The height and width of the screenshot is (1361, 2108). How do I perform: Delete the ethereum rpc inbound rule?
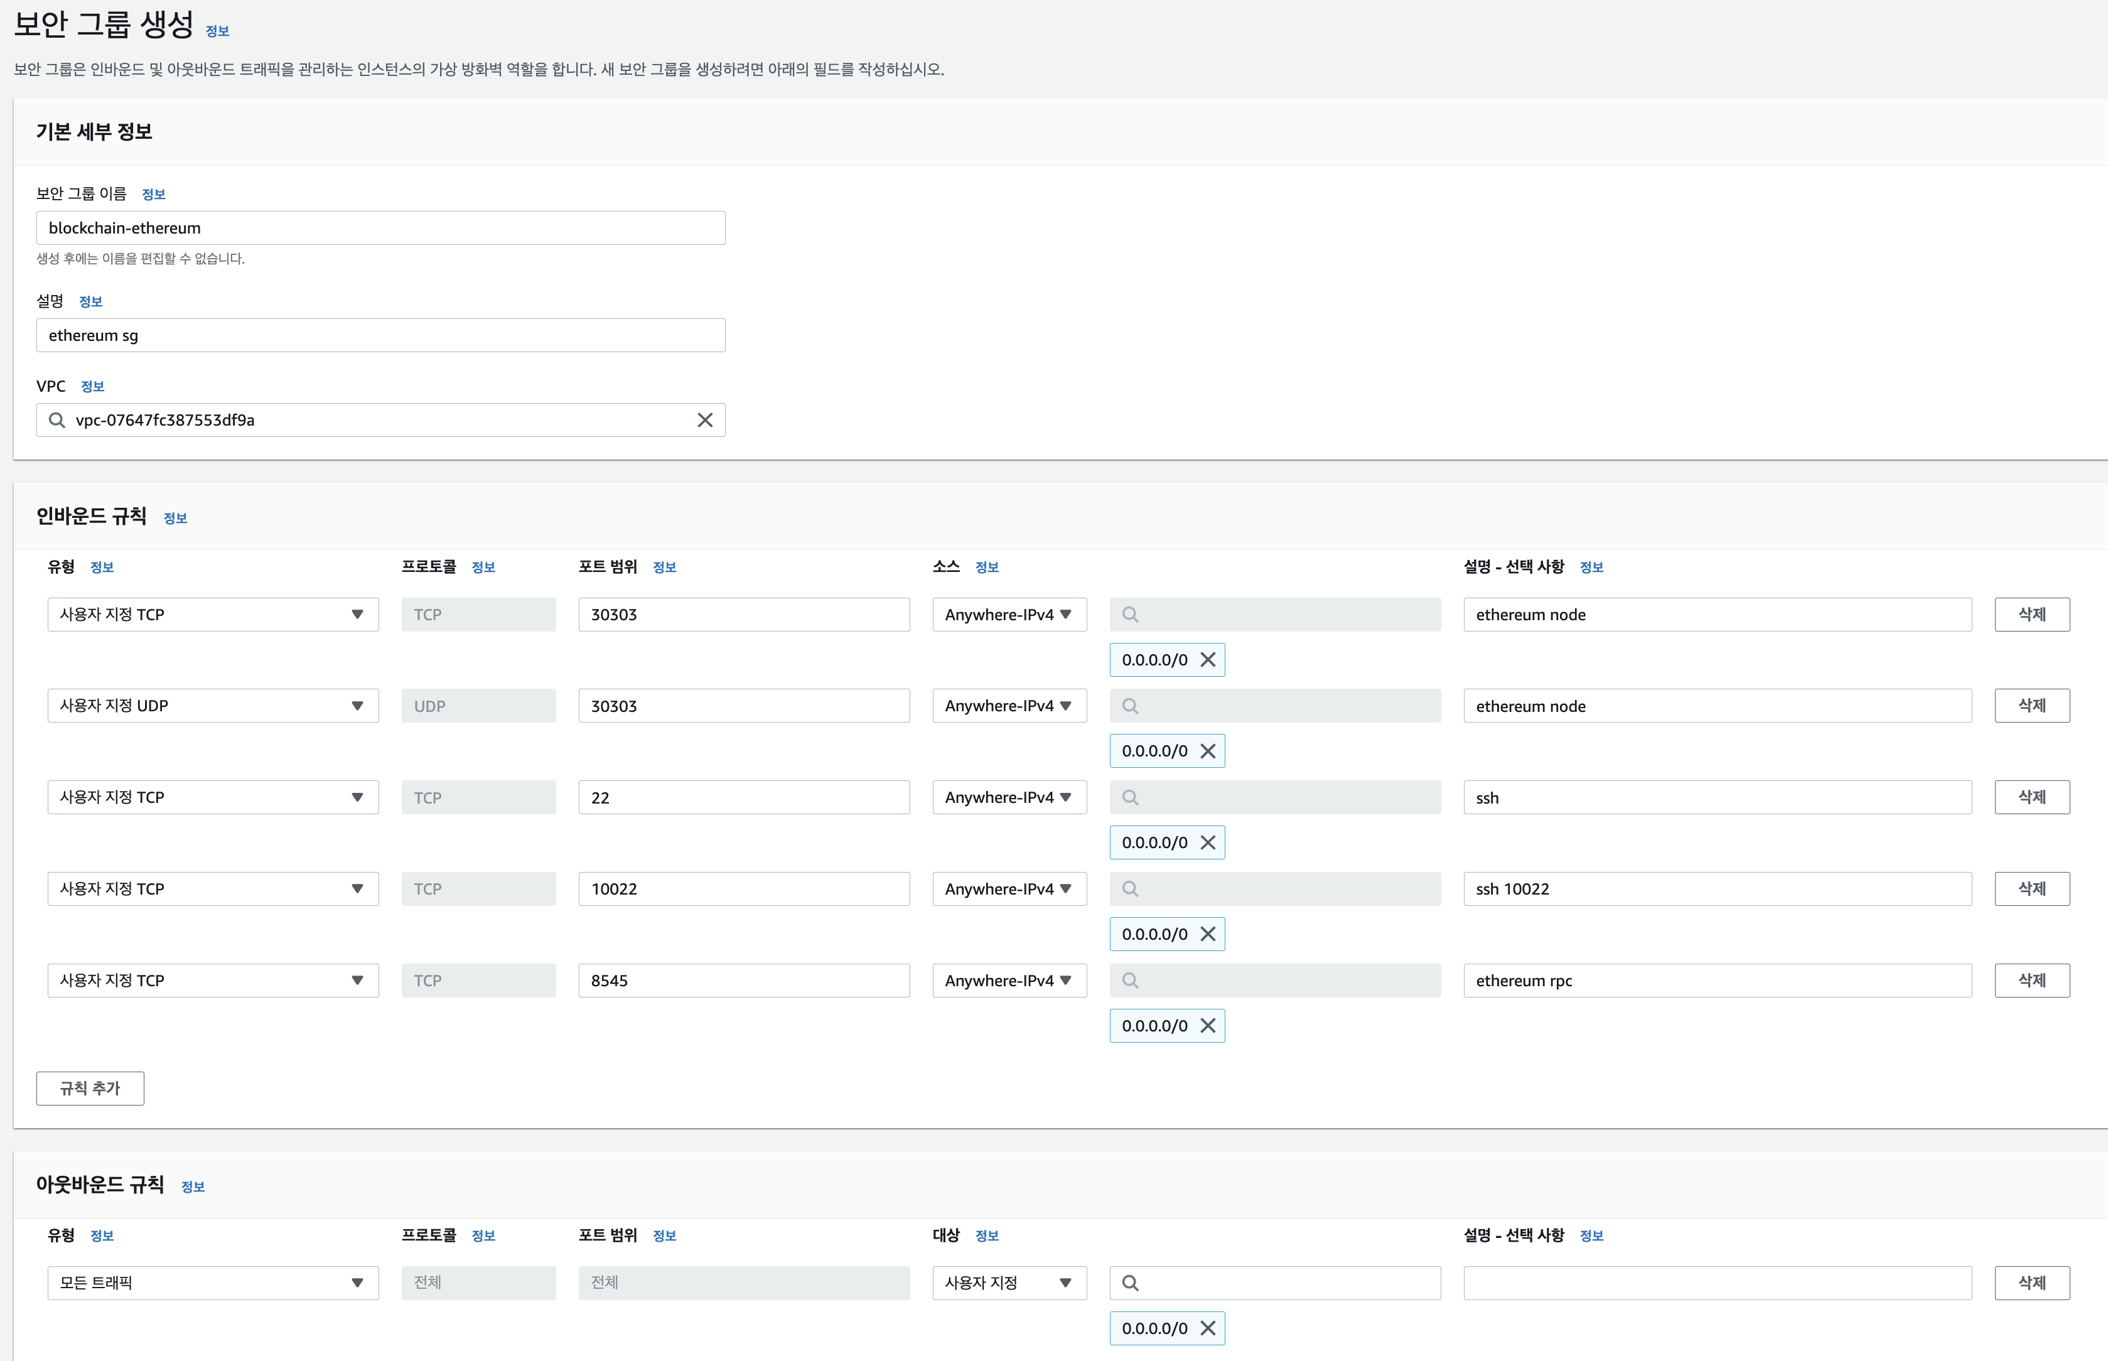tap(2031, 980)
